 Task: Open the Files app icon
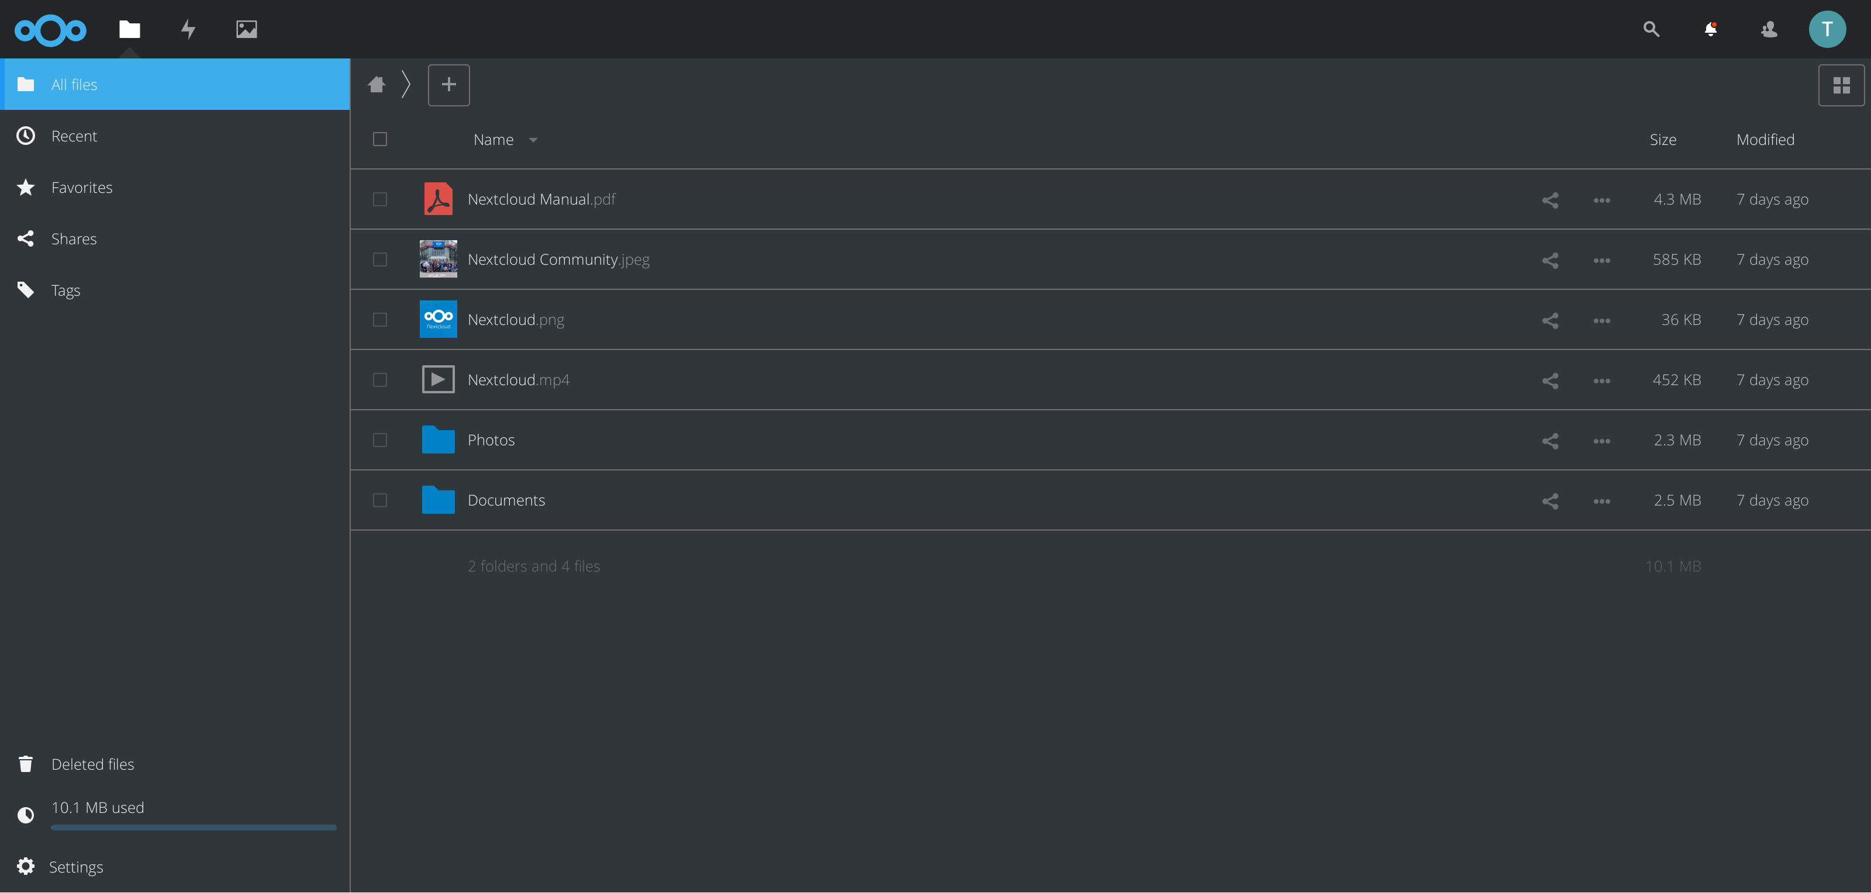[x=129, y=29]
